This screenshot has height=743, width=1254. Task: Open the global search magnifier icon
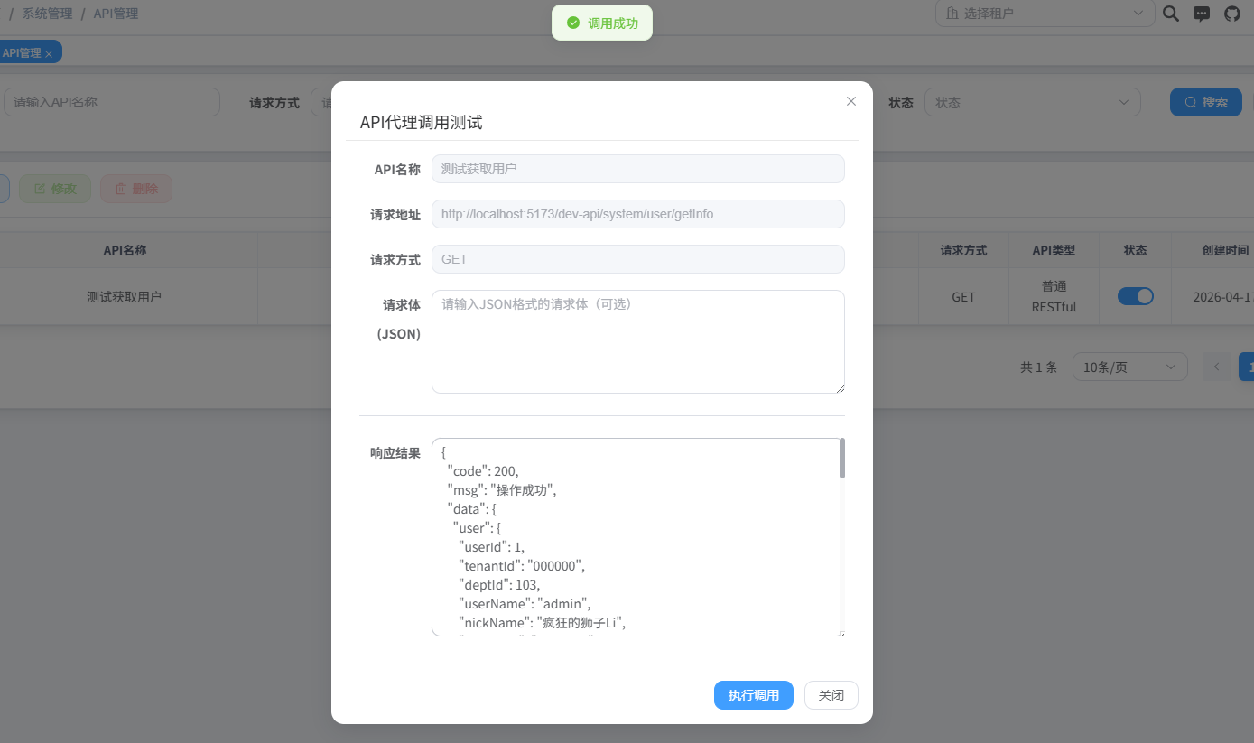click(1171, 14)
